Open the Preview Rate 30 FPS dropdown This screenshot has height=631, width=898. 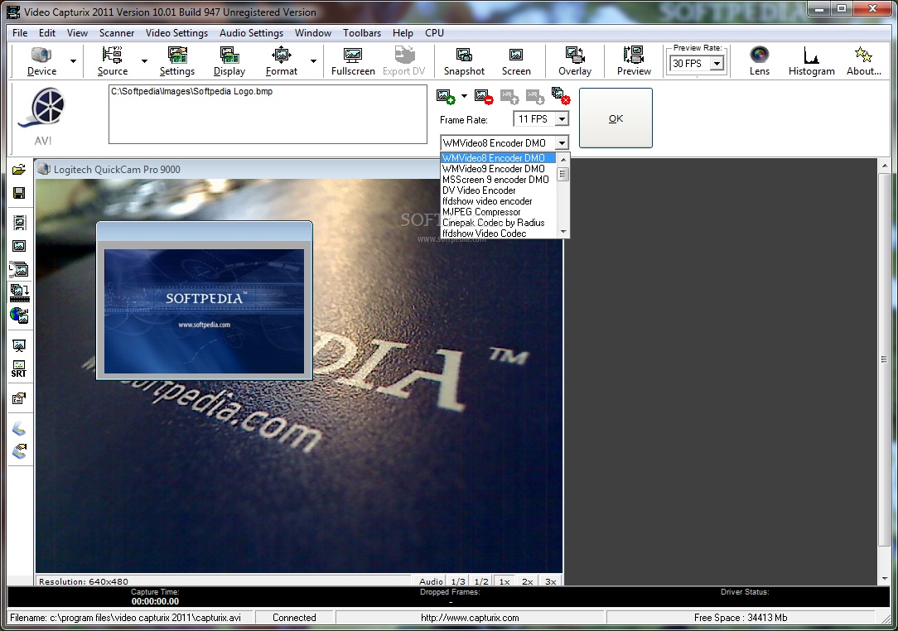(717, 64)
